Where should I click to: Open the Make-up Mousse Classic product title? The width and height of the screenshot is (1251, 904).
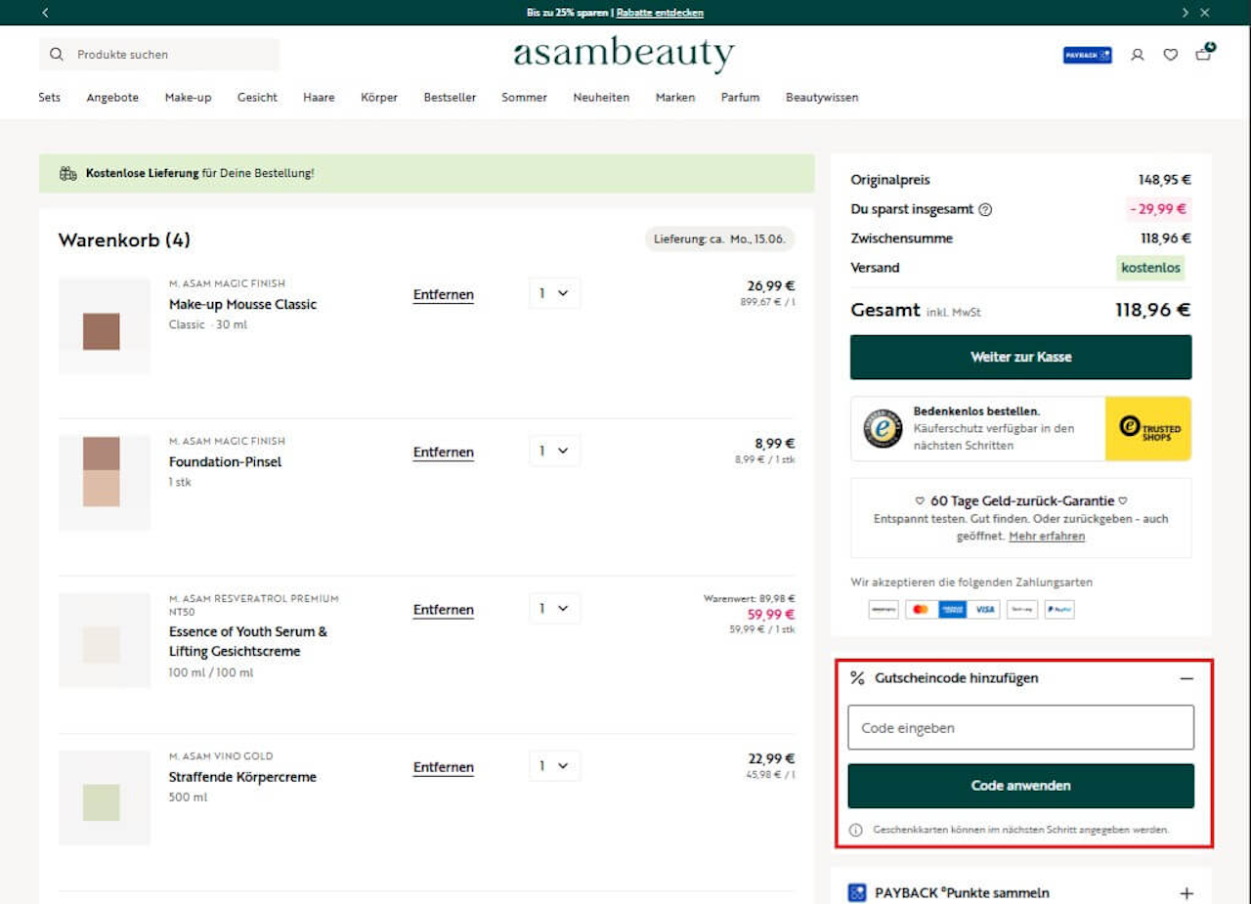click(242, 304)
